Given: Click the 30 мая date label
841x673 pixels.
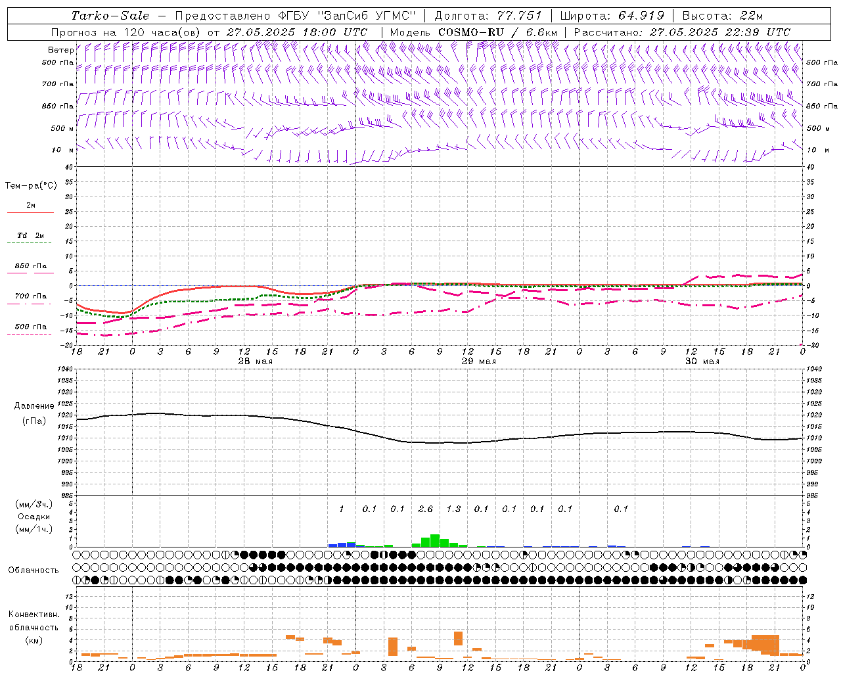Looking at the screenshot, I should (702, 361).
